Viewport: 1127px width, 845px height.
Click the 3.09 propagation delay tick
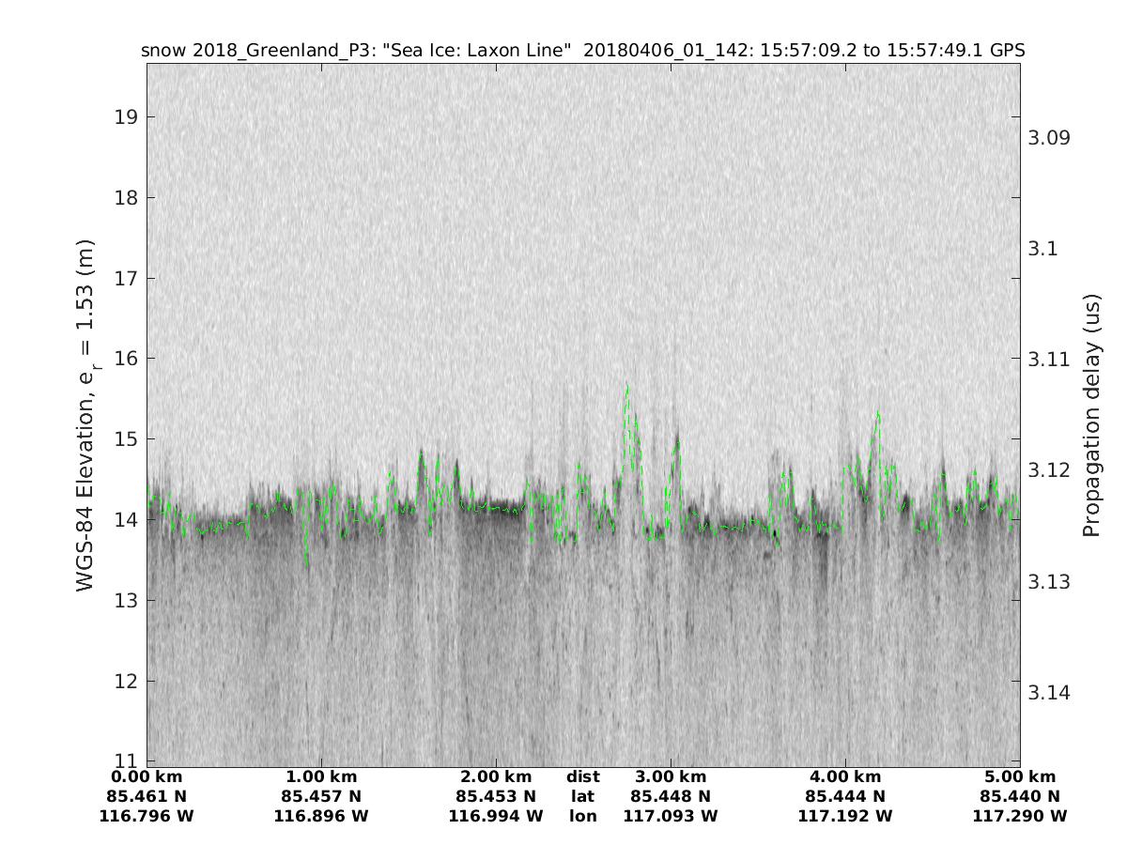click(x=1050, y=138)
